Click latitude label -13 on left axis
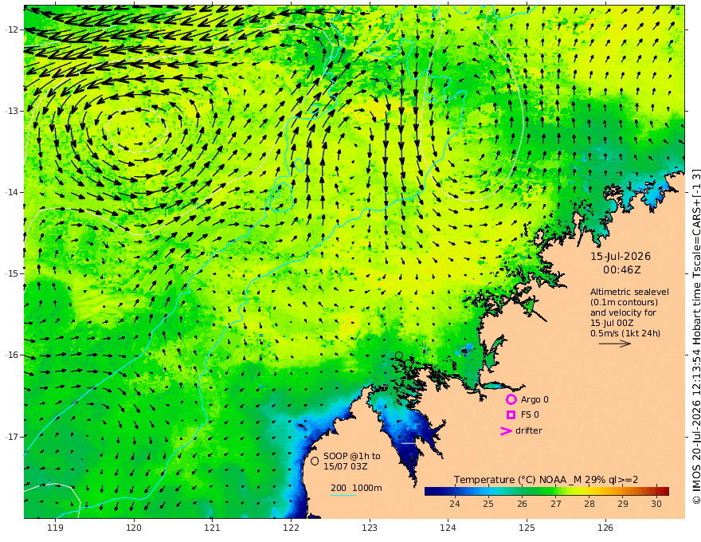The height and width of the screenshot is (542, 701). (12, 111)
